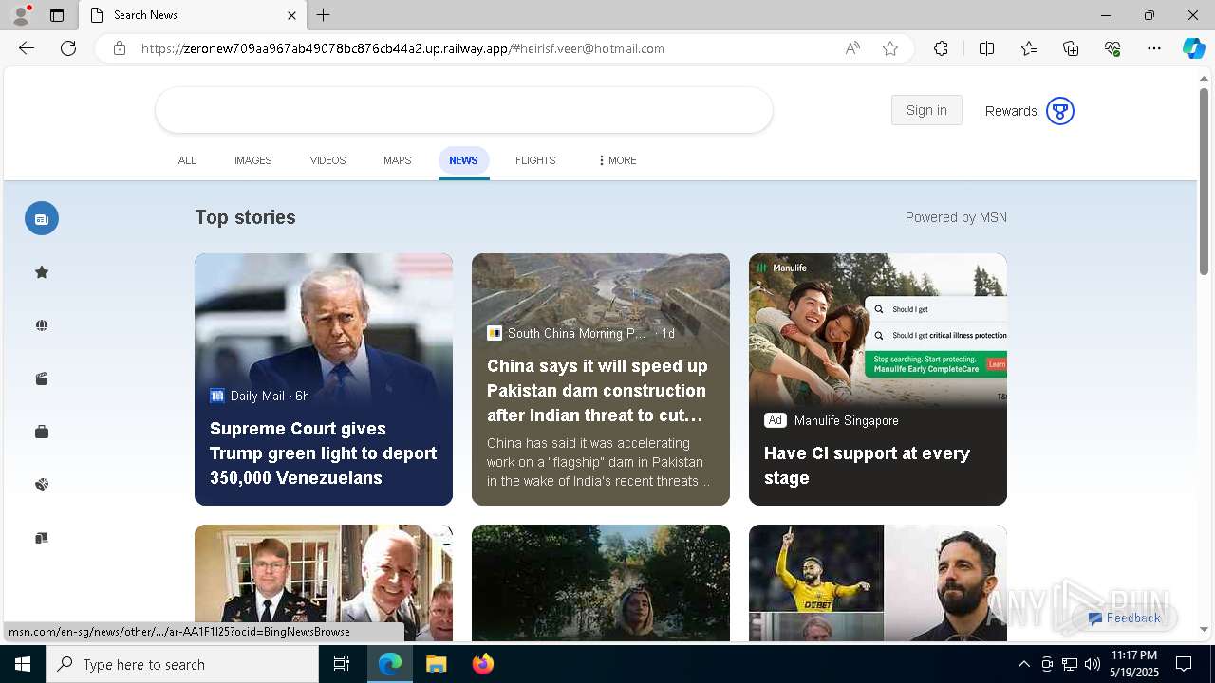This screenshot has height=683, width=1215.
Task: Launch Firefox from taskbar
Action: click(x=482, y=664)
